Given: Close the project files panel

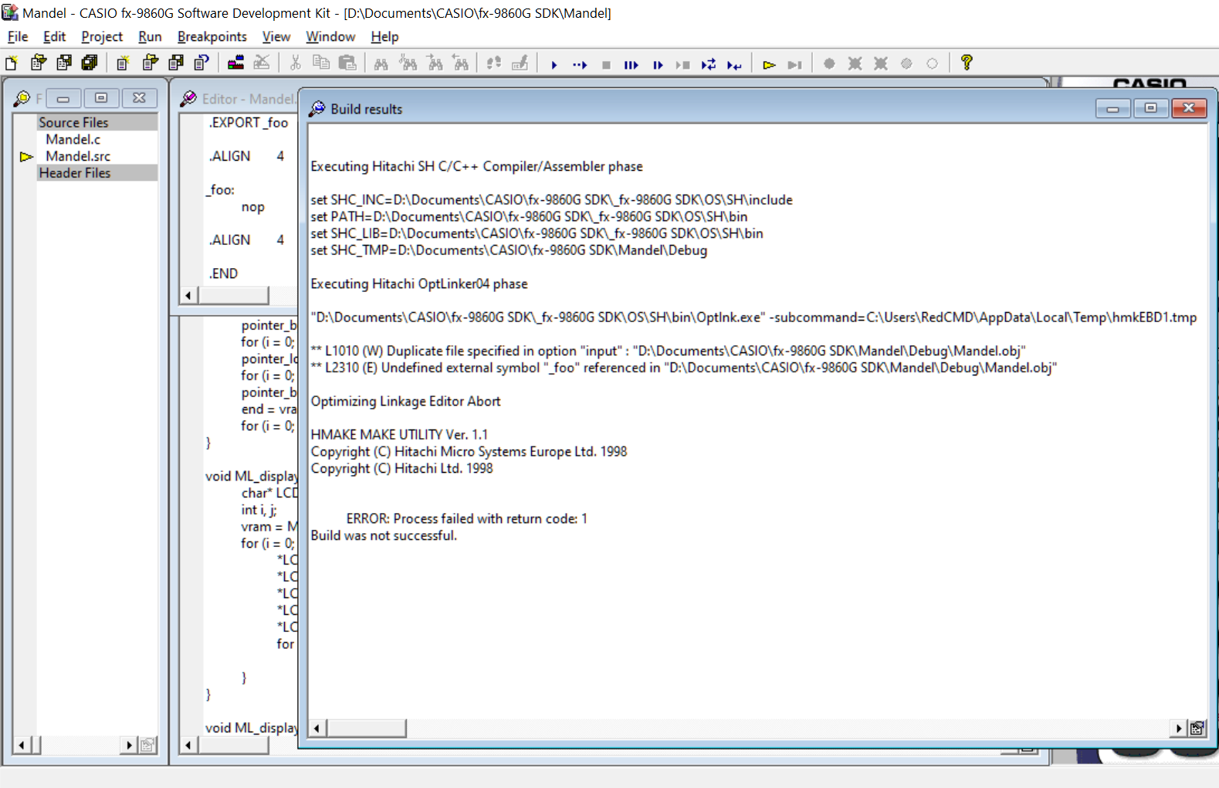Looking at the screenshot, I should pyautogui.click(x=139, y=98).
